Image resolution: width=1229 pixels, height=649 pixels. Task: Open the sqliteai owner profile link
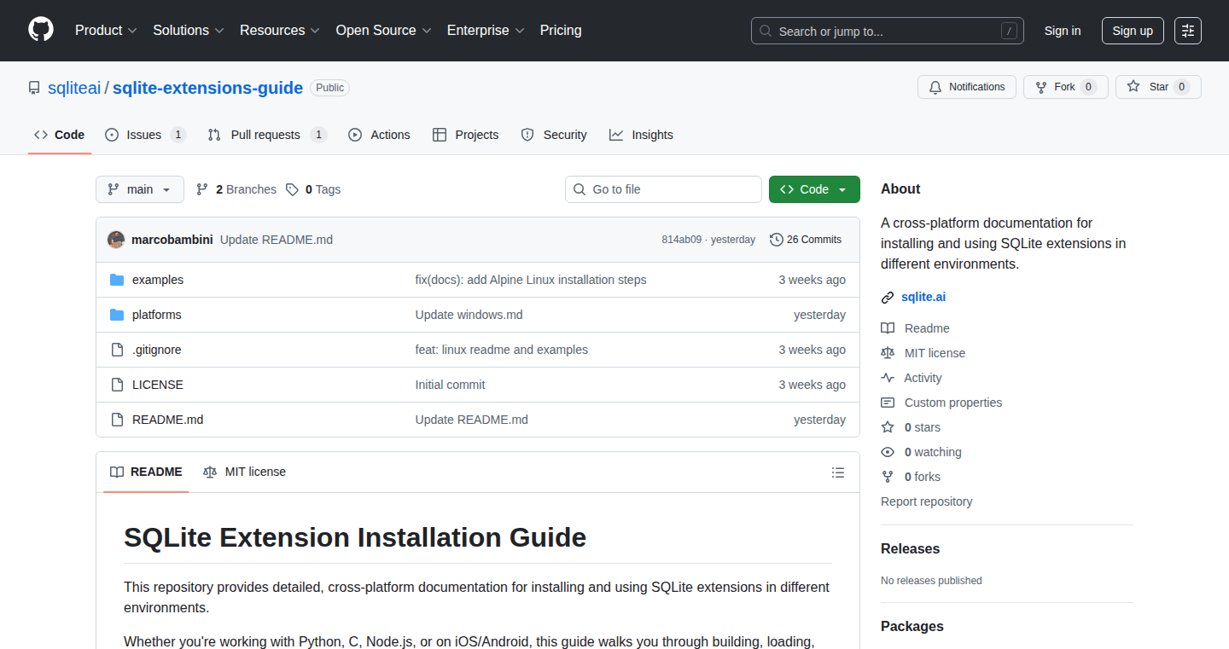click(74, 88)
